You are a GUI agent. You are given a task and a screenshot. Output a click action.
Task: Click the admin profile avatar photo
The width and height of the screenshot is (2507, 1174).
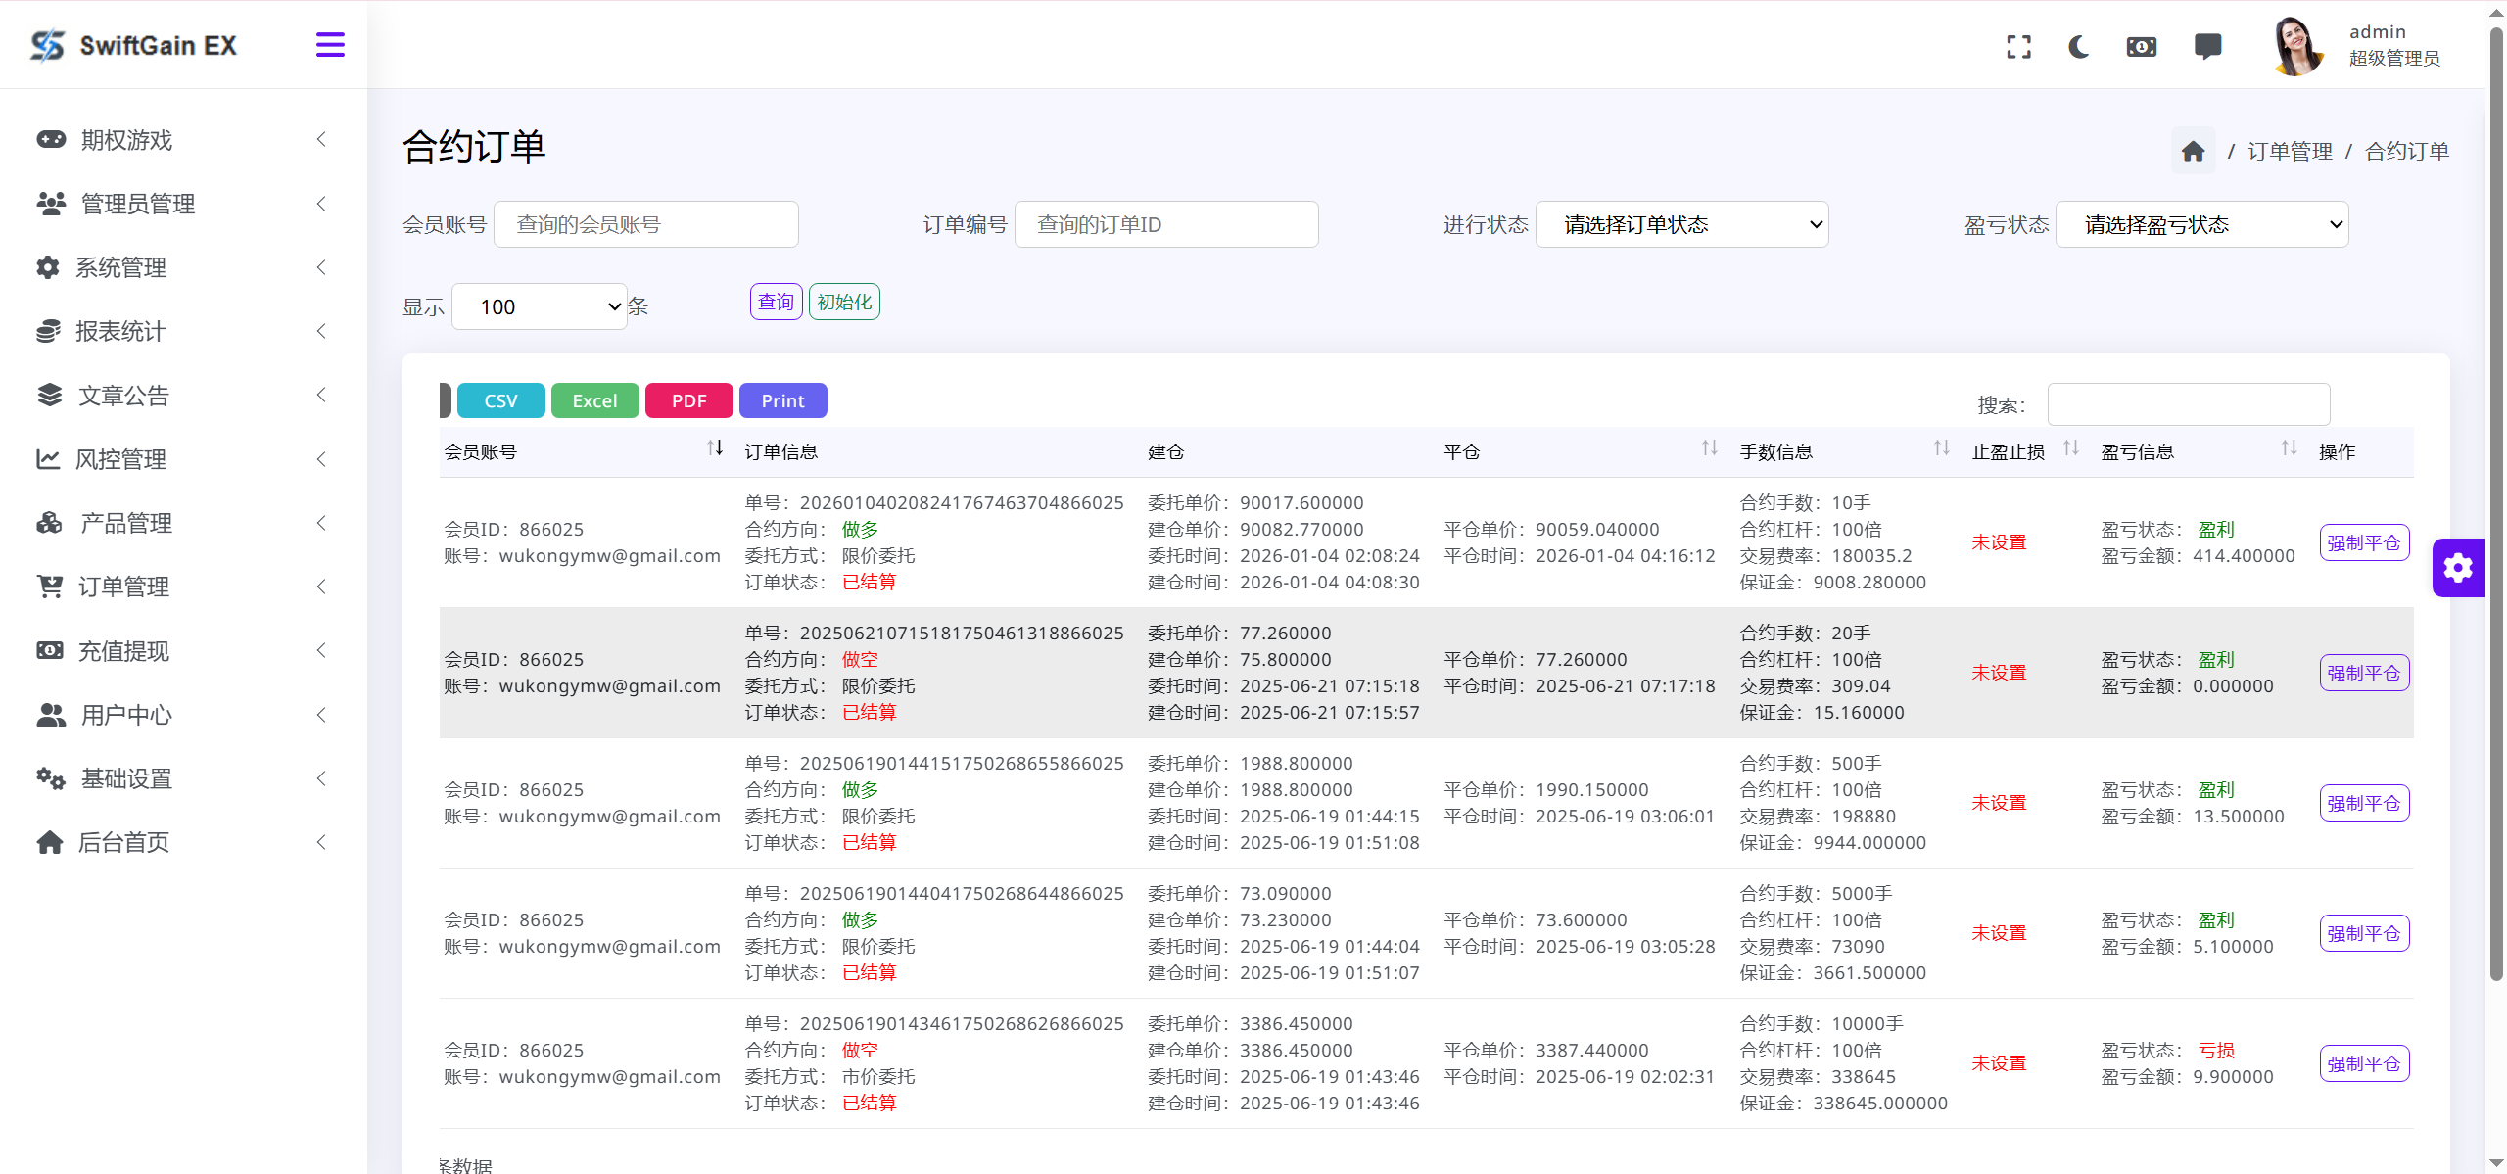coord(2298,45)
